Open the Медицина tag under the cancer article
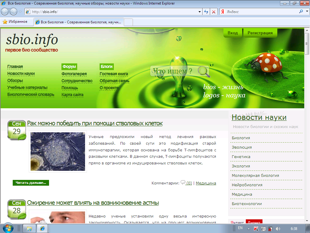The width and height of the screenshot is (310, 233). click(x=206, y=183)
